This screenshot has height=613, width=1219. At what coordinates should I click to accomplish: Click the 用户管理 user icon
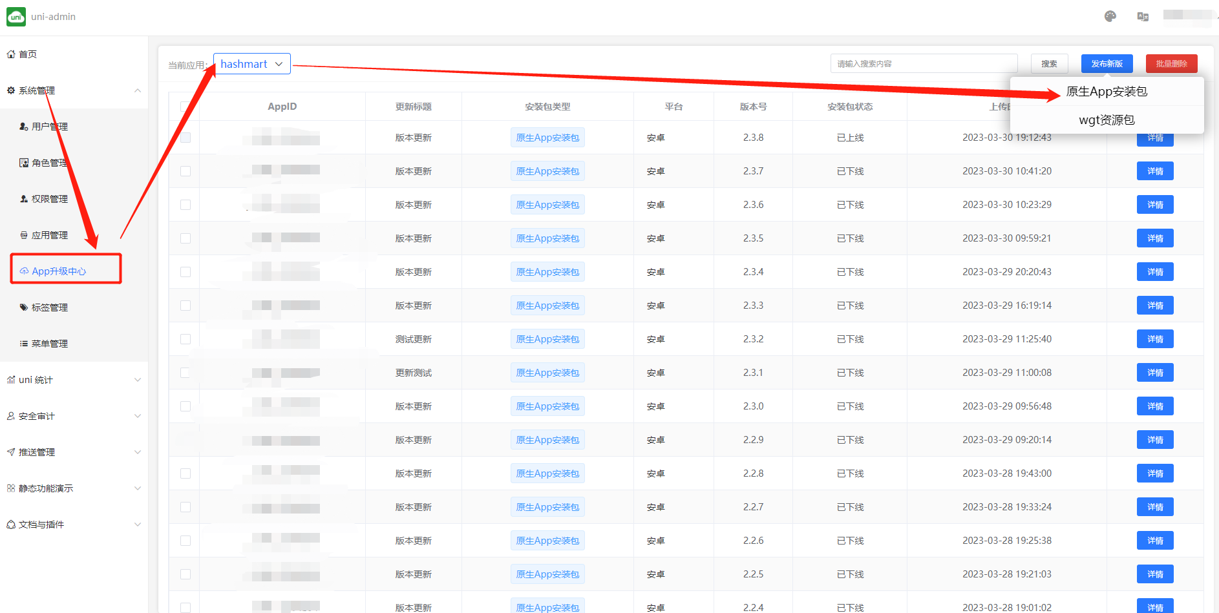[24, 127]
